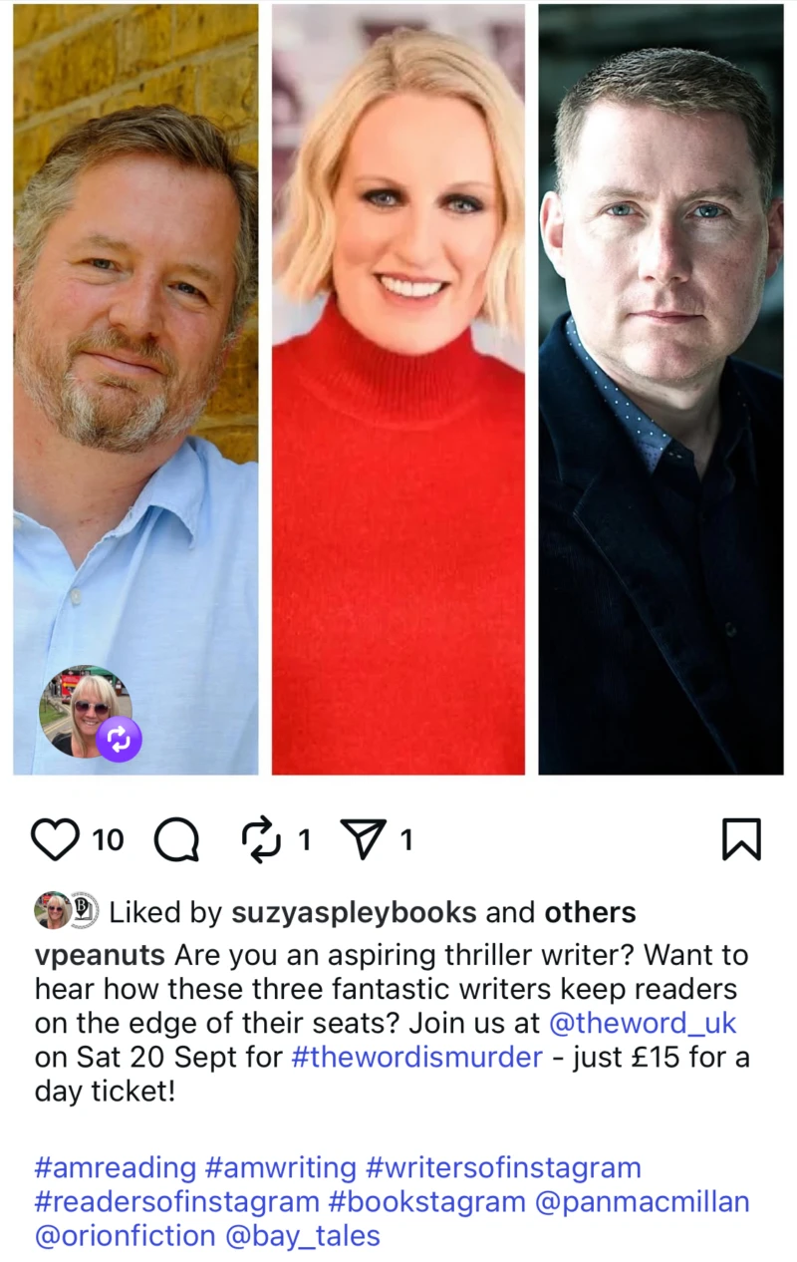
Task: Open the #amreading hashtag
Action: 116,1167
